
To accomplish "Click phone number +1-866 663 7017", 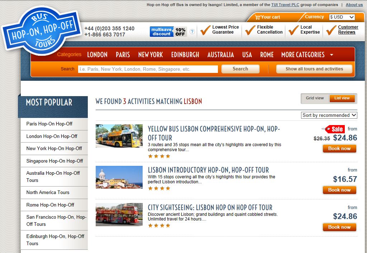I will point(105,35).
